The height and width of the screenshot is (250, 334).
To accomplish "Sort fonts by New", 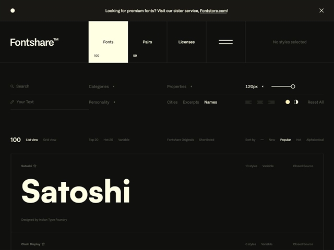I will pos(272,140).
